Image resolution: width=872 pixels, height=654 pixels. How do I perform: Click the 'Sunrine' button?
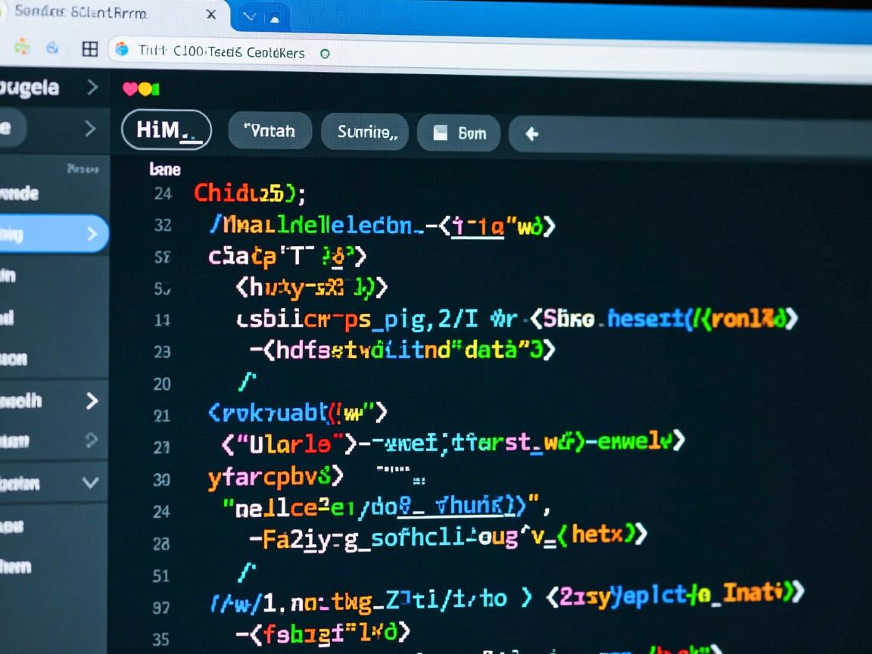pyautogui.click(x=365, y=132)
